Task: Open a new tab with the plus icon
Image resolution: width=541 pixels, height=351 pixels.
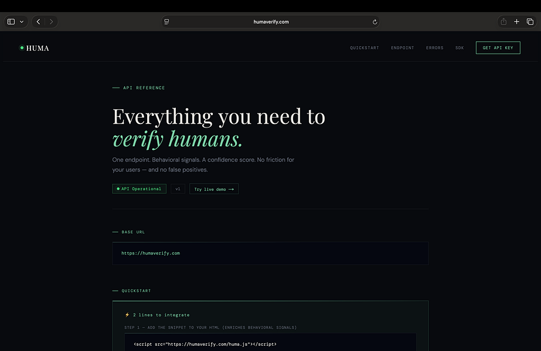Action: pyautogui.click(x=516, y=22)
